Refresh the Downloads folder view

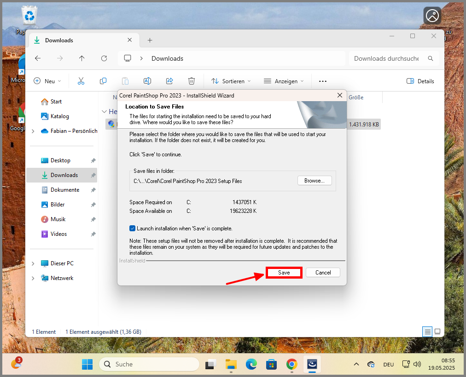[x=104, y=58]
